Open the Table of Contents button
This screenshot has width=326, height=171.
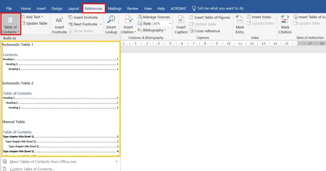[11, 24]
